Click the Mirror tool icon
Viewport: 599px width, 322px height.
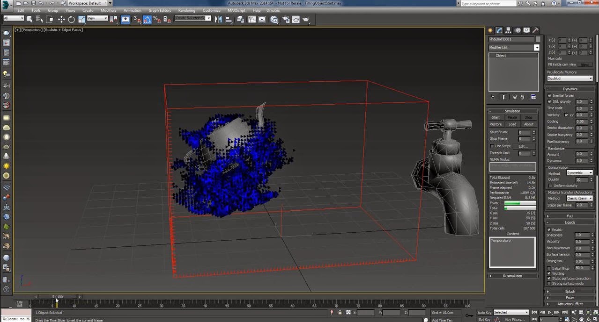click(218, 19)
